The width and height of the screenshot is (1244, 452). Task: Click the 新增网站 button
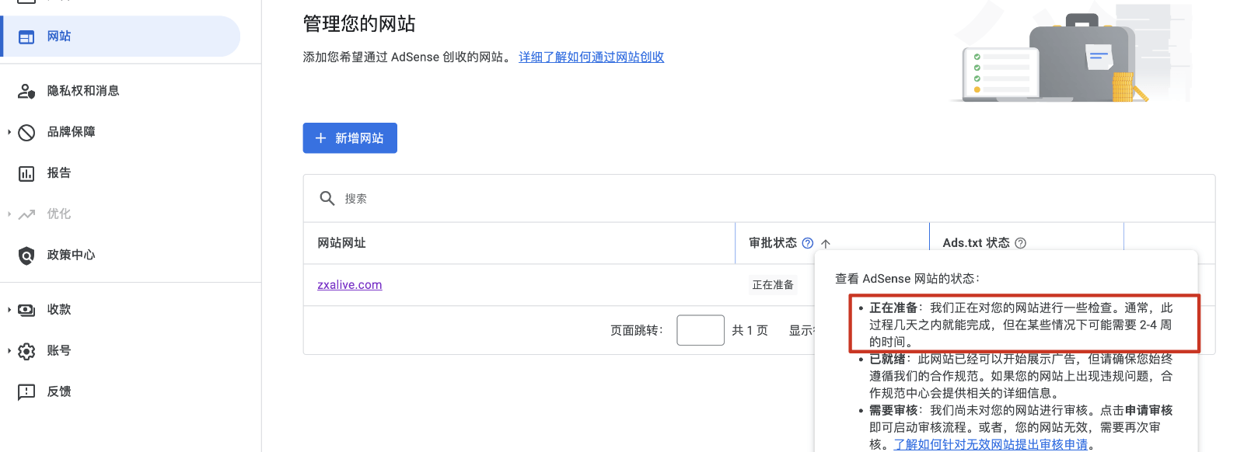point(350,137)
